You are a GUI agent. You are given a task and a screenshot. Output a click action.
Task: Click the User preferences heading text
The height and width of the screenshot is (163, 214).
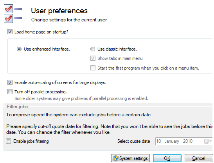59,11
